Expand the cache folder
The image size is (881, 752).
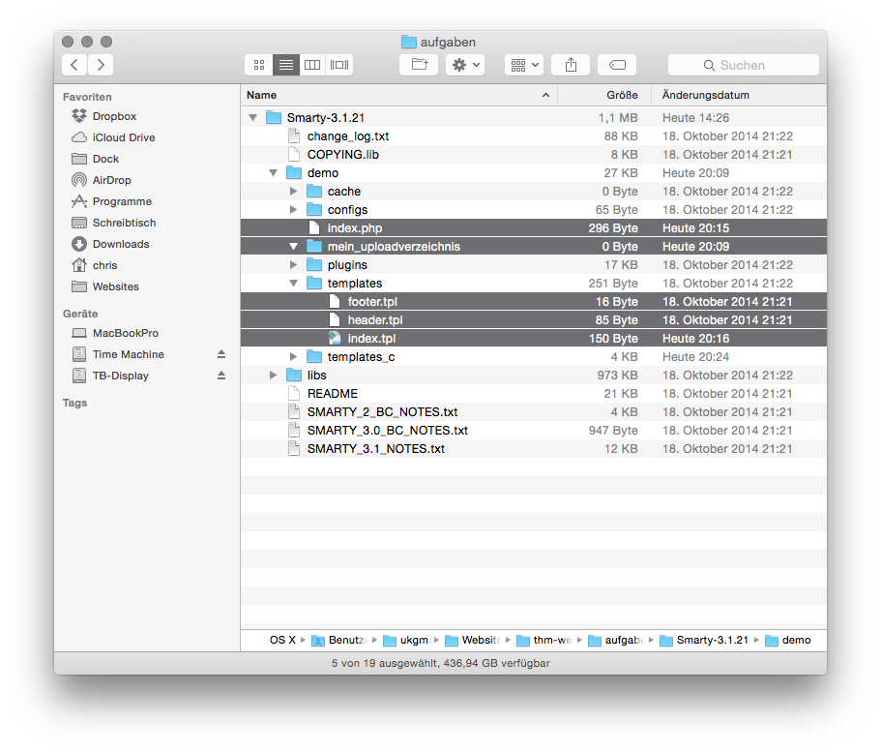coord(293,192)
